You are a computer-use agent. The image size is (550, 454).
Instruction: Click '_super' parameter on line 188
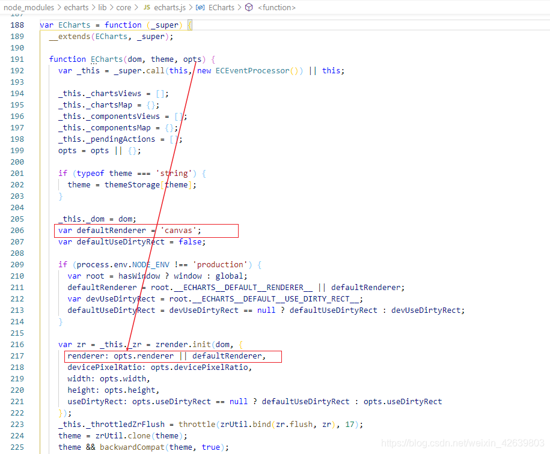point(165,25)
